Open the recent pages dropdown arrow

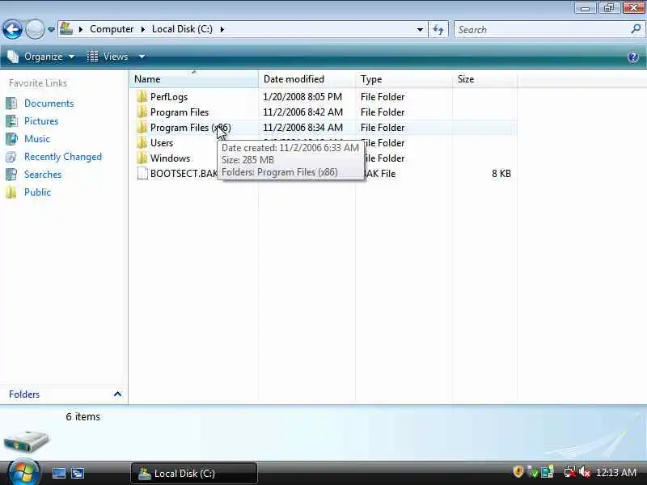point(51,30)
